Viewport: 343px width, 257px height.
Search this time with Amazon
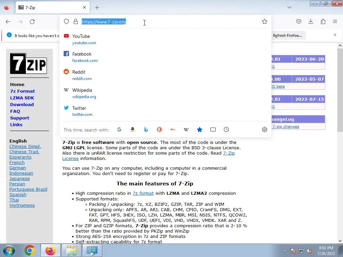[x=132, y=130]
